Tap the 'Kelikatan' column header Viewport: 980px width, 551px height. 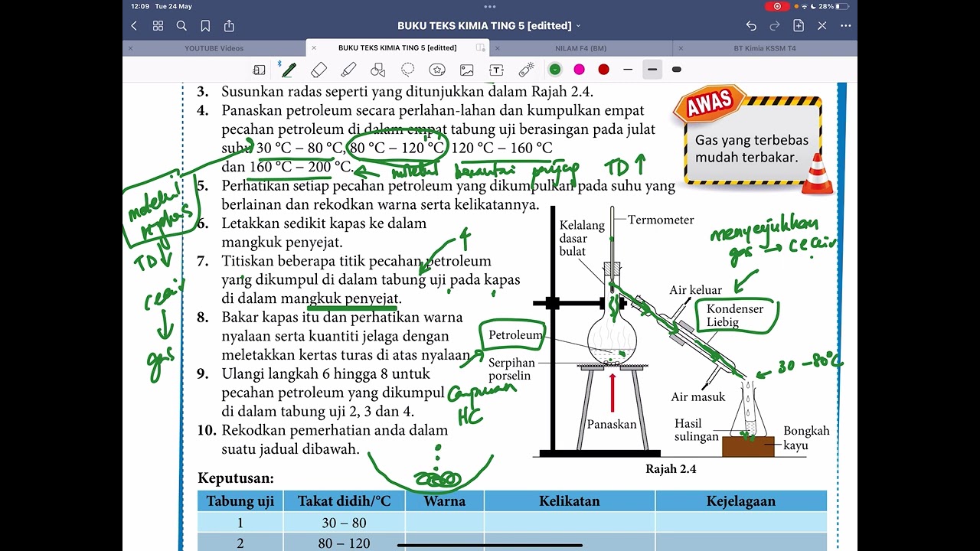pos(569,501)
